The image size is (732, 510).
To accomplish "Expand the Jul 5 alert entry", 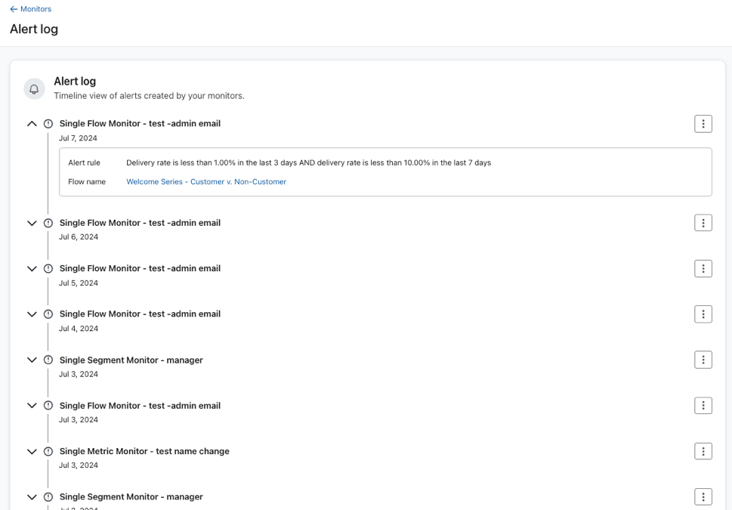I will pos(32,268).
